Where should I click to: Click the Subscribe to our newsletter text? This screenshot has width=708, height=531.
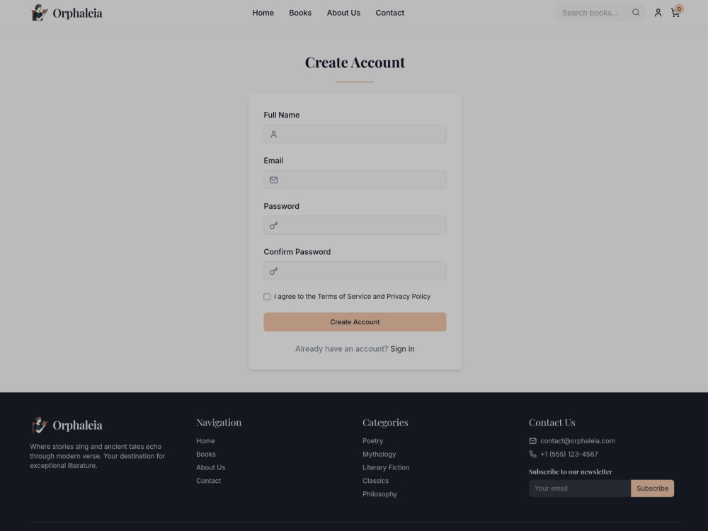click(x=570, y=472)
